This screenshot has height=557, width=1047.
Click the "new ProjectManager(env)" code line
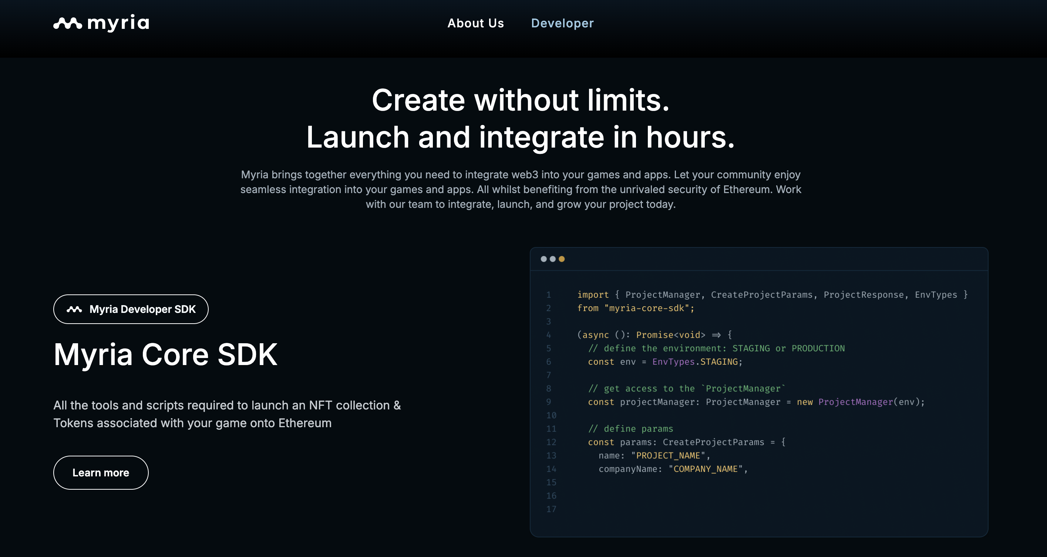(x=756, y=402)
